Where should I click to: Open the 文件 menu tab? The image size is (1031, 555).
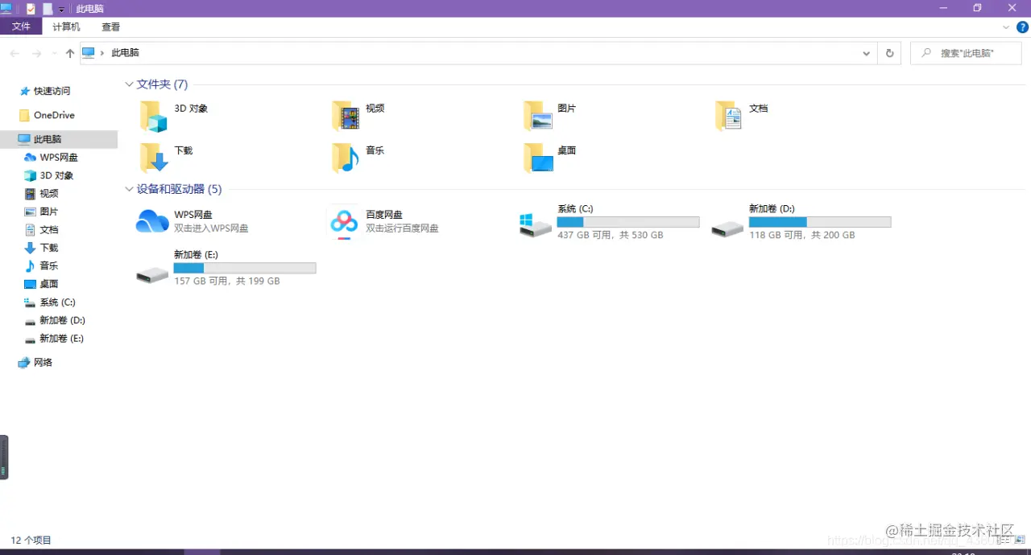click(x=21, y=27)
